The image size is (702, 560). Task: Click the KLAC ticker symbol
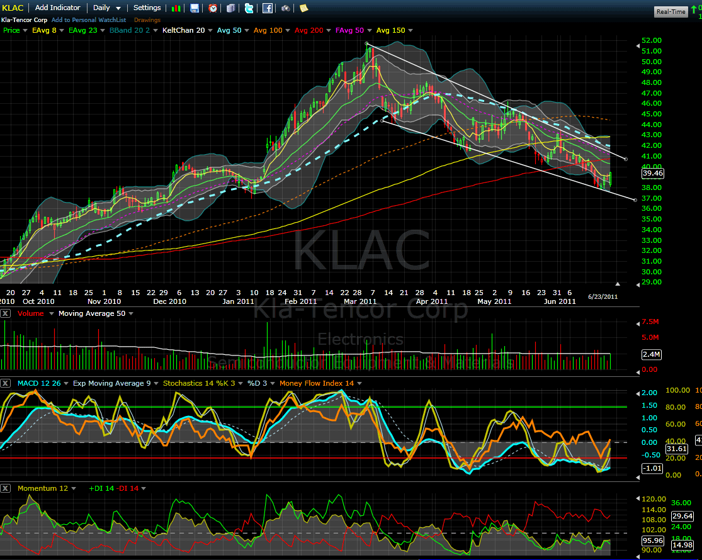pos(13,8)
